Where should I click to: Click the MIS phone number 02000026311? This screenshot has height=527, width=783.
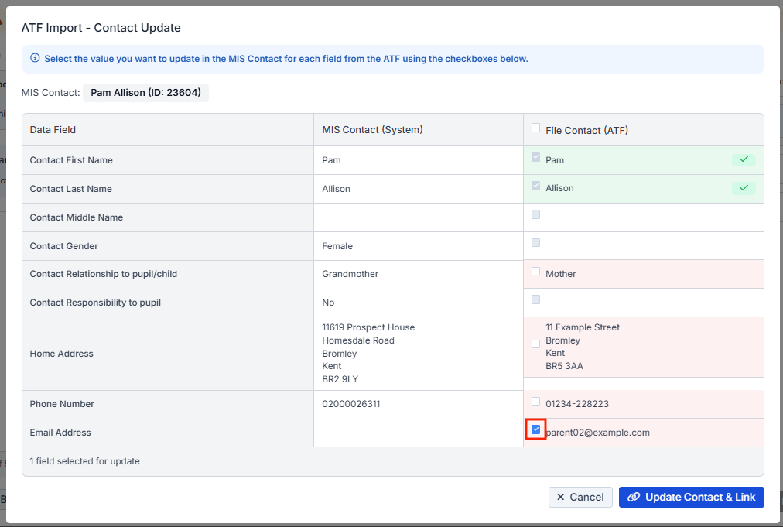[351, 404]
